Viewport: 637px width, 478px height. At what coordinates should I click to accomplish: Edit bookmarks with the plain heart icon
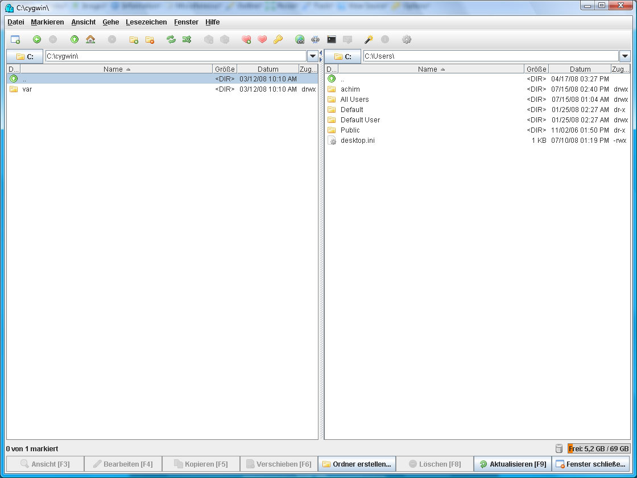[262, 39]
